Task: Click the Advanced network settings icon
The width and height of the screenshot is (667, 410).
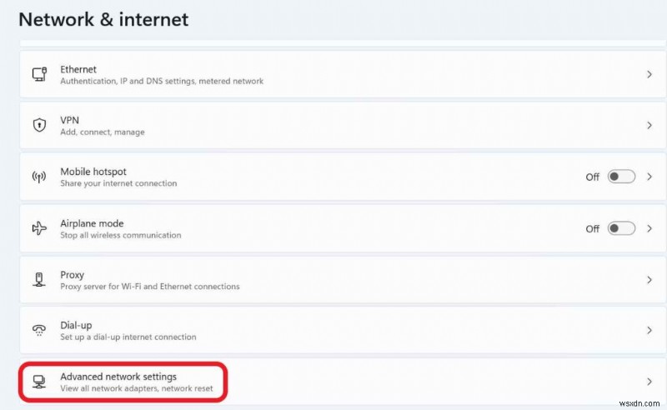Action: point(39,382)
